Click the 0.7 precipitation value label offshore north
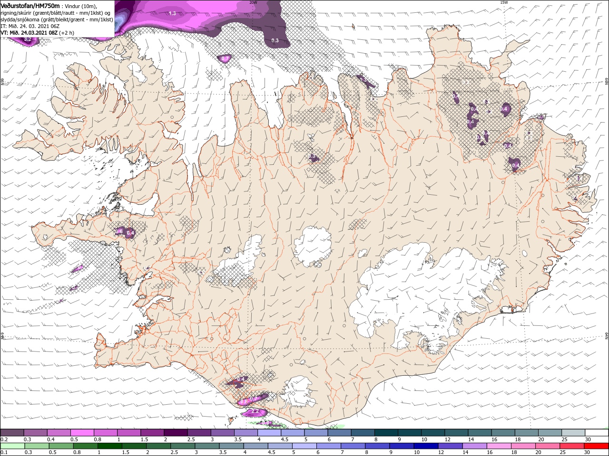609x456 pixels. [x=225, y=59]
